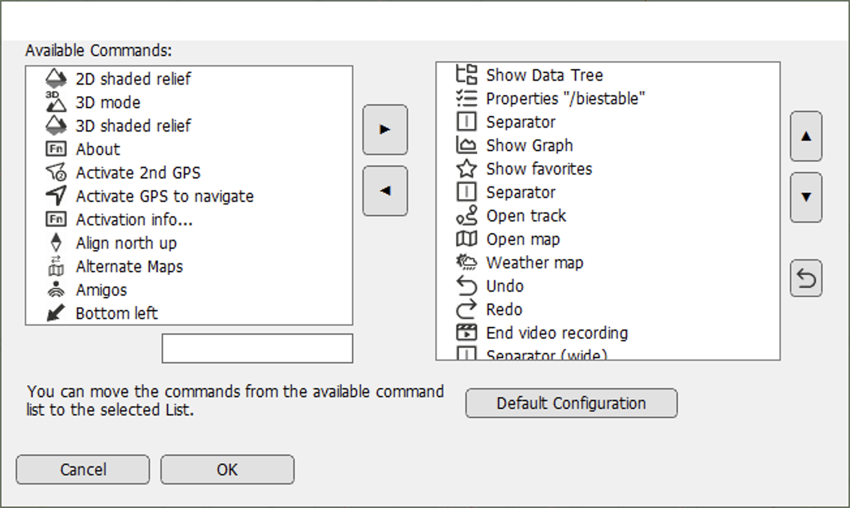Select "Weather map" label
Viewport: 850px width, 508px height.
(535, 262)
